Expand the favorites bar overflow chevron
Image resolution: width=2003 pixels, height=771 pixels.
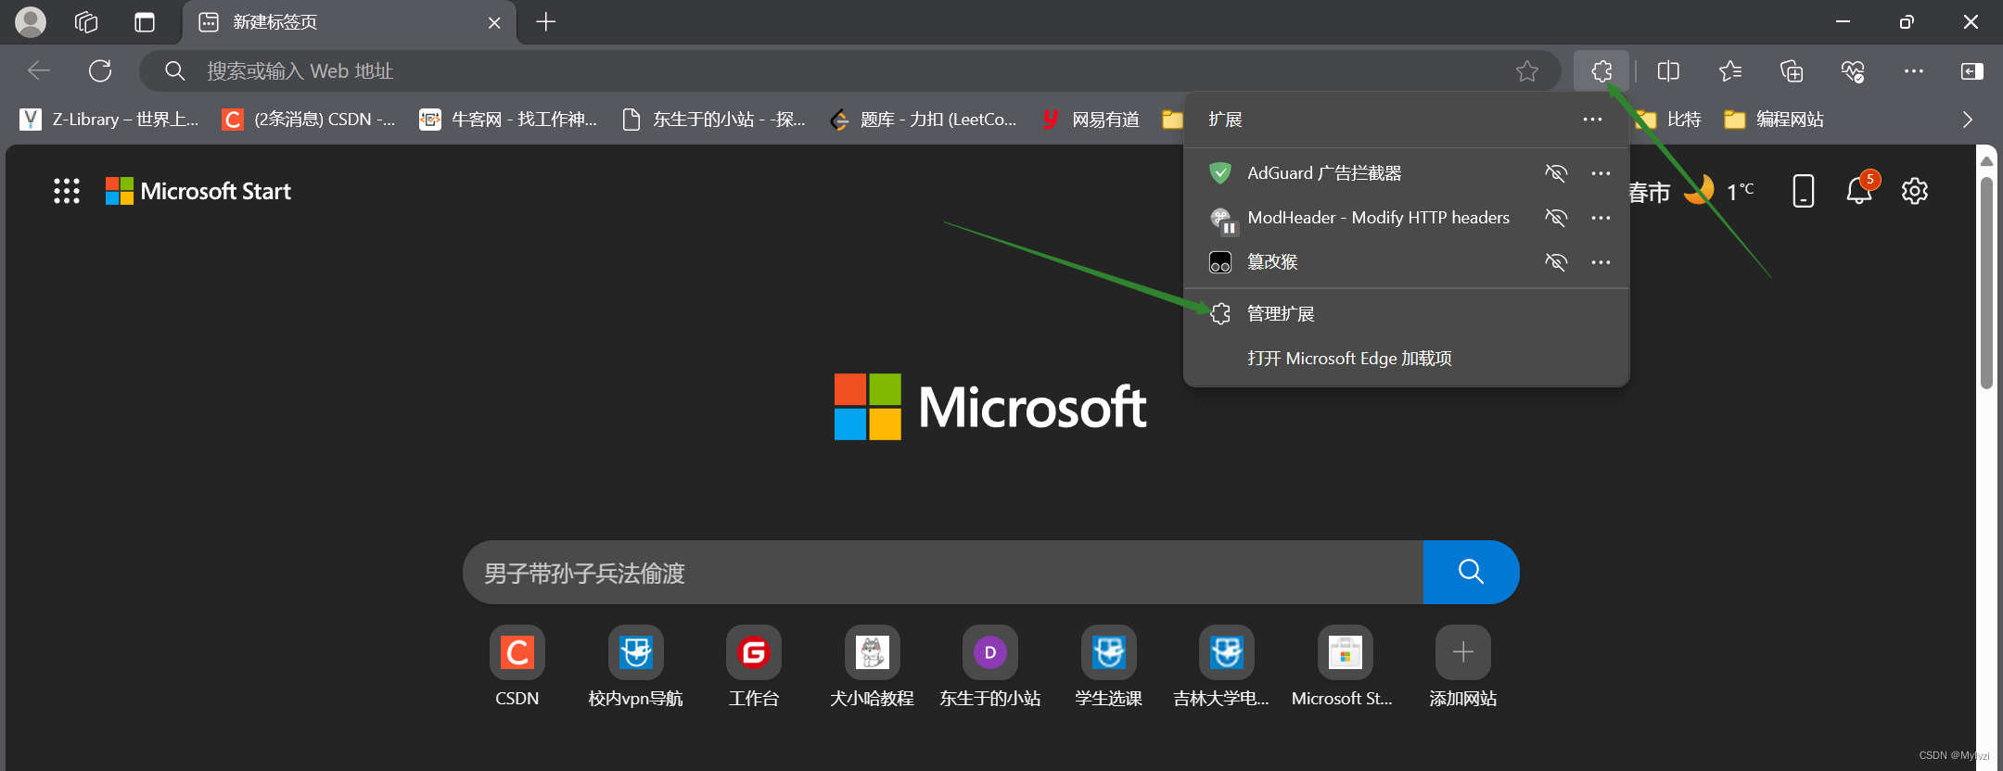(x=1968, y=120)
